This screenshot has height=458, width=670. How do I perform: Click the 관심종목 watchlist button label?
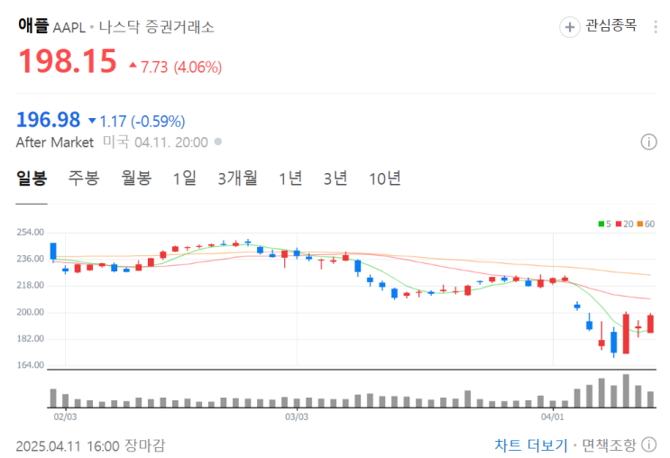(611, 25)
